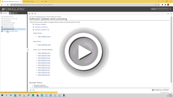The height and width of the screenshot is (97, 173).
Task: Go to next topic arrow at top right
Action: (x=171, y=13)
